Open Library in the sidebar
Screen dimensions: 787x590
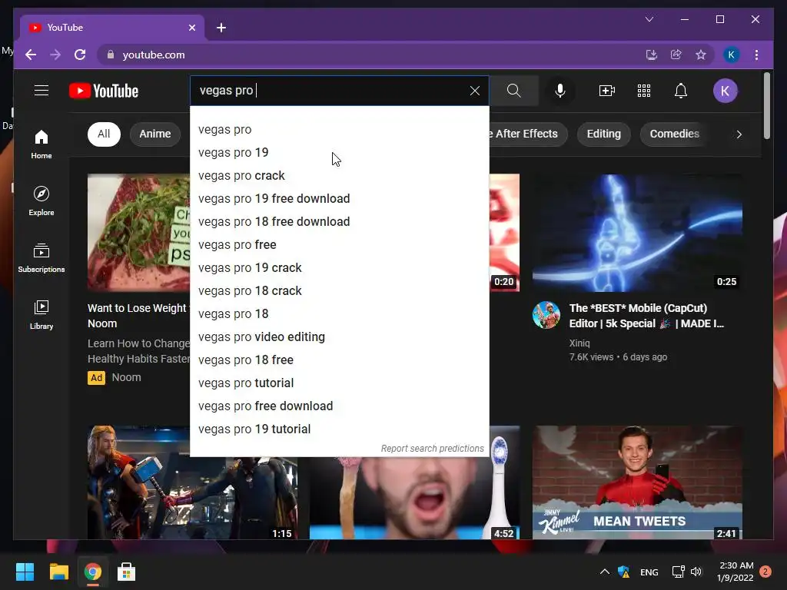click(x=42, y=314)
